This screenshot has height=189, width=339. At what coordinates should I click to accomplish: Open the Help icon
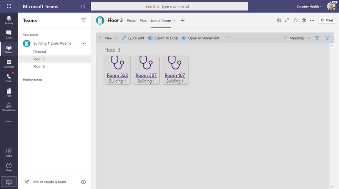coord(9,167)
